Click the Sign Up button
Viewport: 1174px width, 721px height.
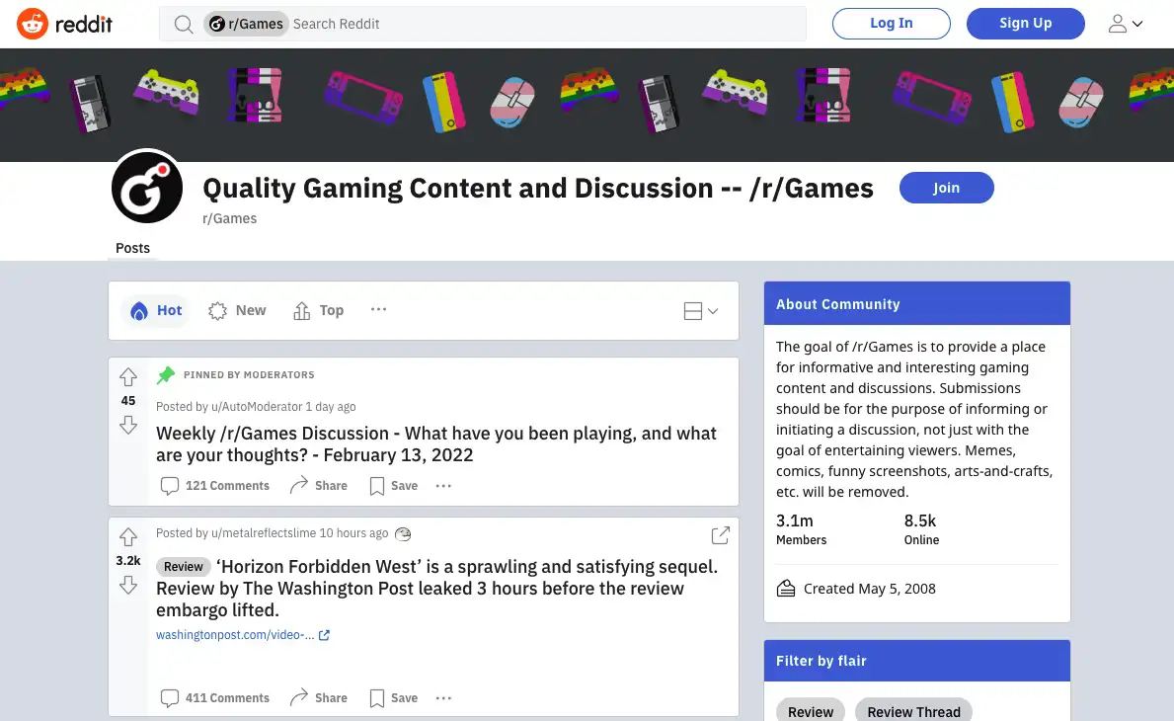click(x=1025, y=23)
